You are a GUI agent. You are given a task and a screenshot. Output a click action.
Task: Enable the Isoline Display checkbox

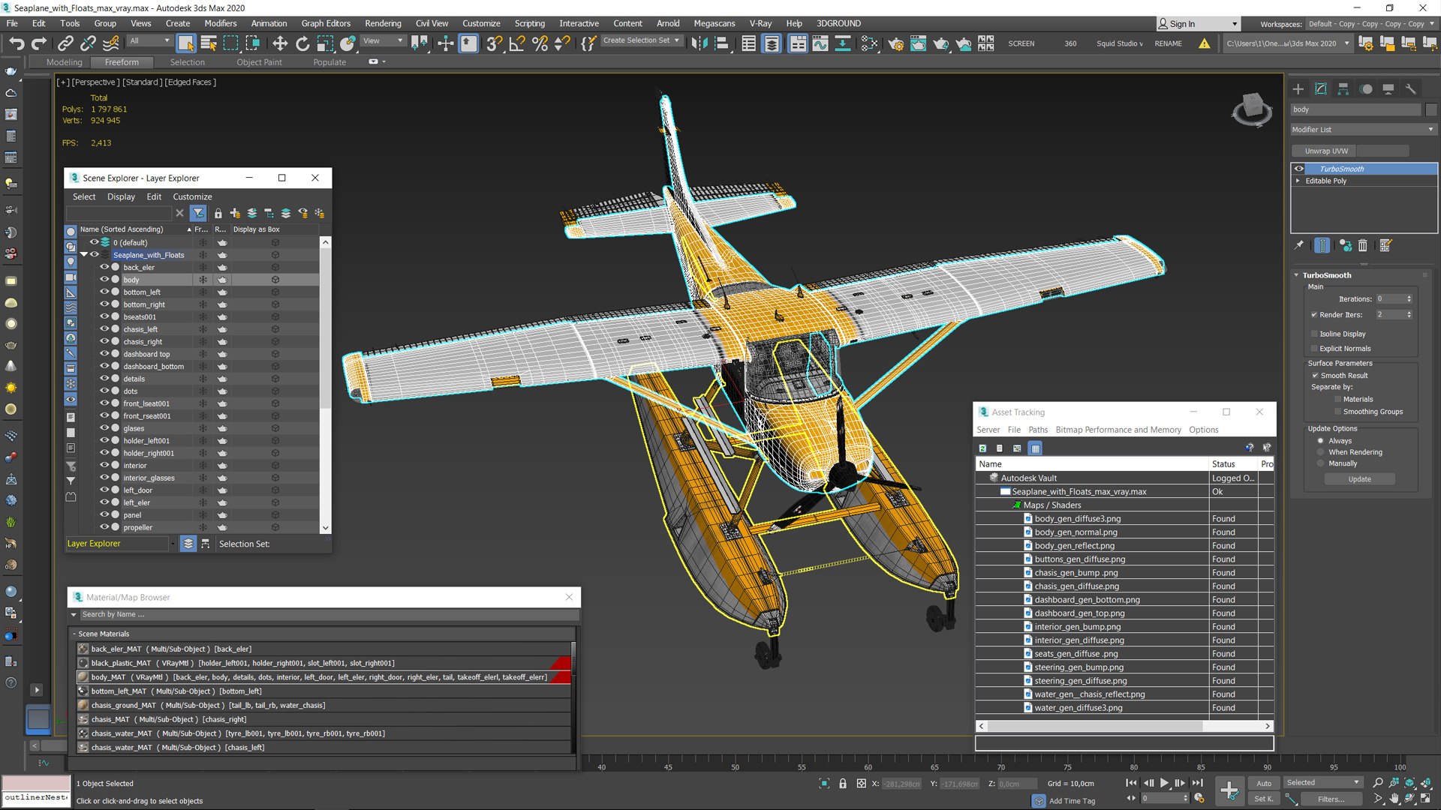(x=1314, y=334)
